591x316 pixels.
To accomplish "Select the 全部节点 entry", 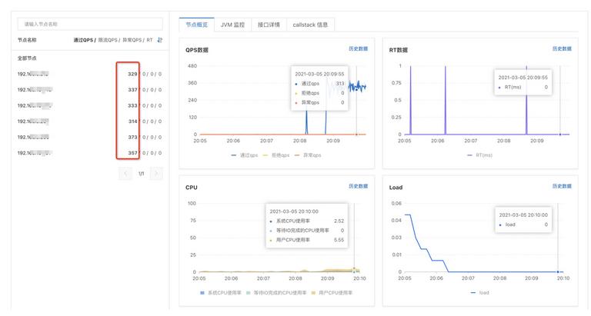I will click(27, 58).
